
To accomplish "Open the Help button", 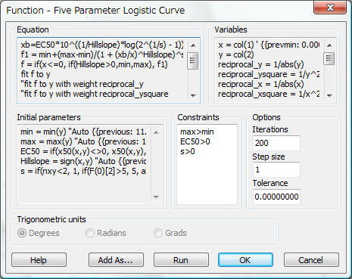I will (39, 260).
